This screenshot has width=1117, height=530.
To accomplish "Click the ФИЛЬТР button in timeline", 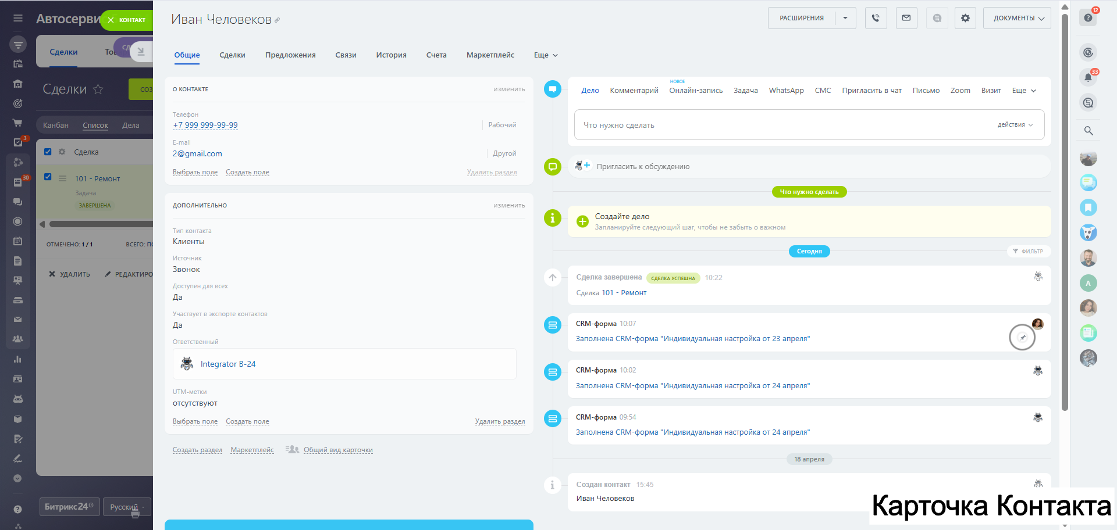I will click(x=1028, y=251).
